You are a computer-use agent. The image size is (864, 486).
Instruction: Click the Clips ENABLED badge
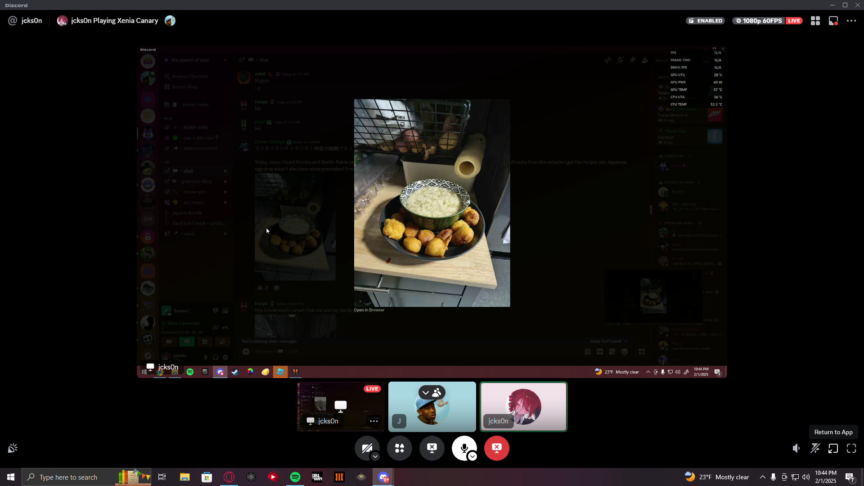click(705, 21)
